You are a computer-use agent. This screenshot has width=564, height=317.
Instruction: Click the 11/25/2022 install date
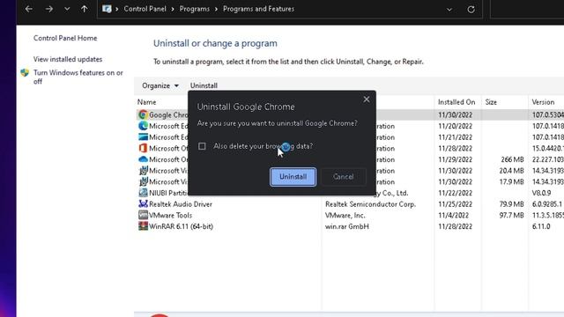(455, 204)
